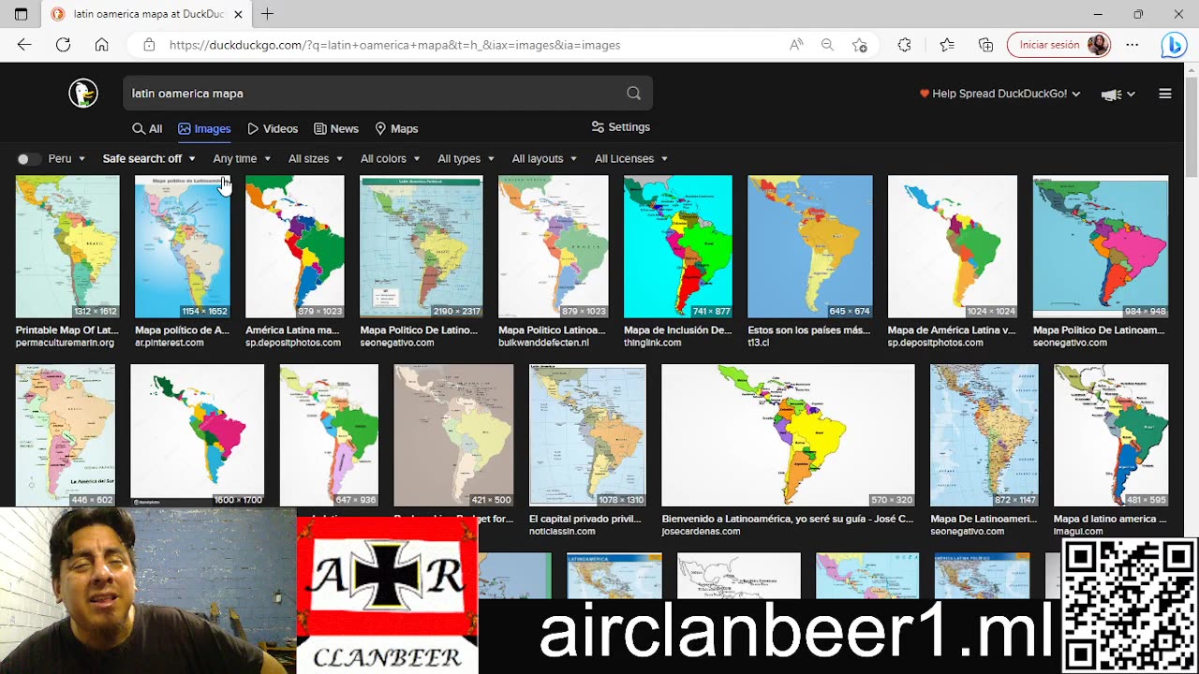Open Printable Map Of Lat... result
The image size is (1199, 674).
coord(67,330)
